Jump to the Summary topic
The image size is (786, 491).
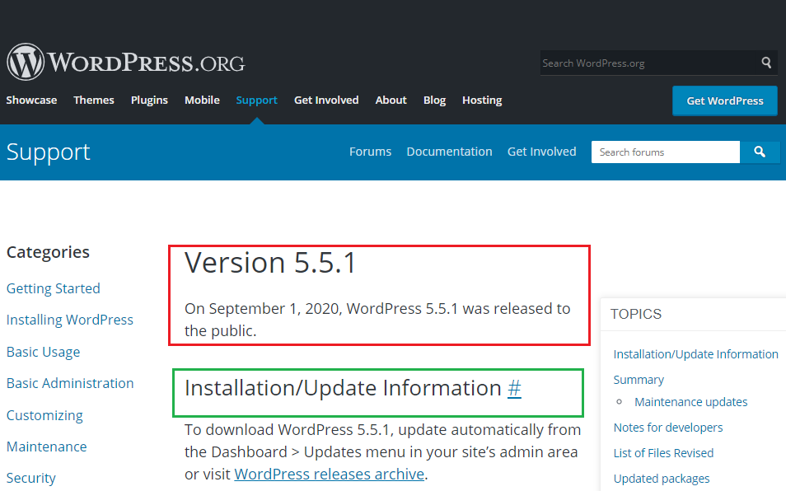pos(639,380)
